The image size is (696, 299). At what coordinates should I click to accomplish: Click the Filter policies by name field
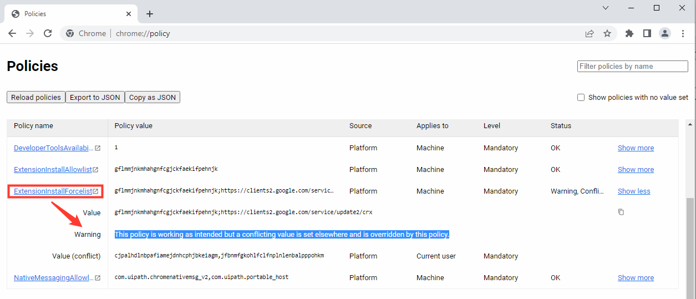[x=632, y=66]
